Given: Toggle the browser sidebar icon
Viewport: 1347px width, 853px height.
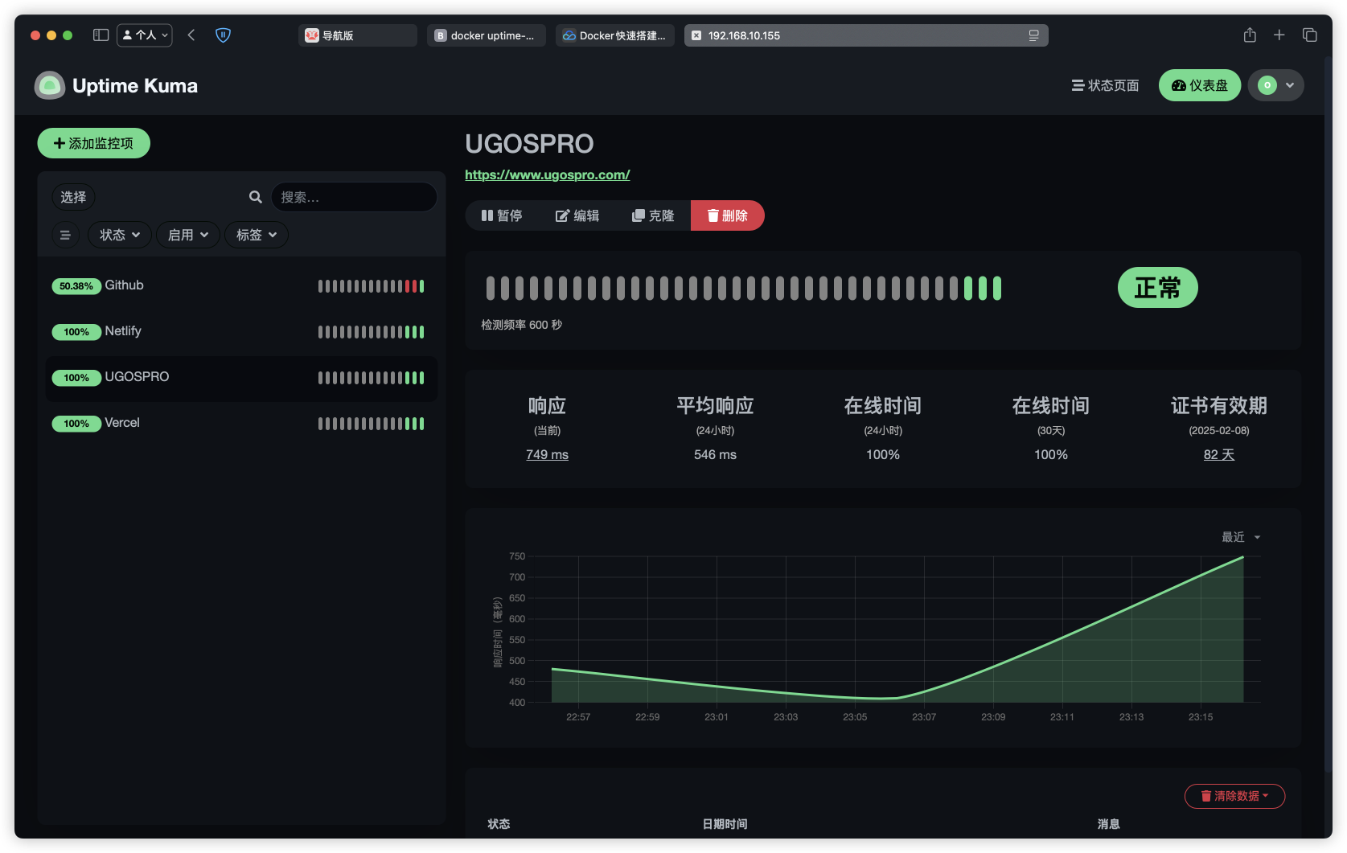Looking at the screenshot, I should point(101,35).
